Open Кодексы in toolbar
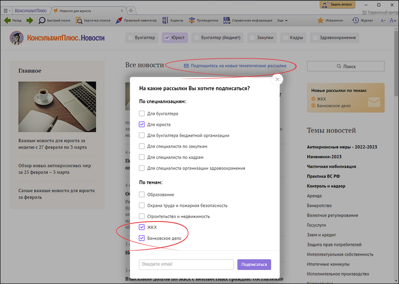The image size is (399, 284). point(165,20)
